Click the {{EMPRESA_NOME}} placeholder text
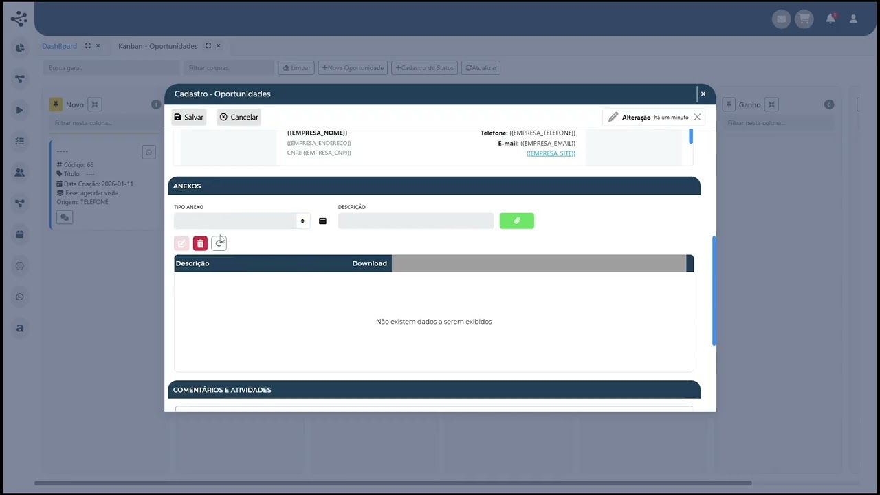Viewport: 880px width, 495px height. pos(318,133)
